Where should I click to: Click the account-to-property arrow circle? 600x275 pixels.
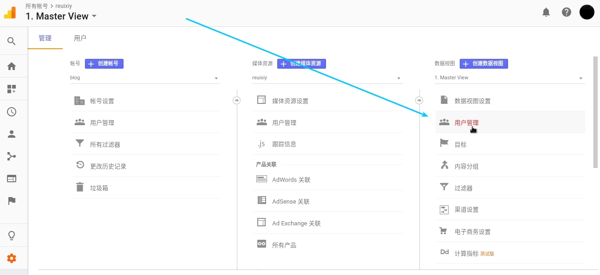coord(237,100)
